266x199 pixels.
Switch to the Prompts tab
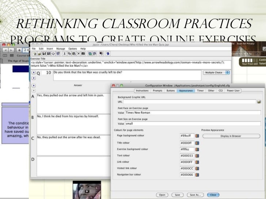[157, 90]
